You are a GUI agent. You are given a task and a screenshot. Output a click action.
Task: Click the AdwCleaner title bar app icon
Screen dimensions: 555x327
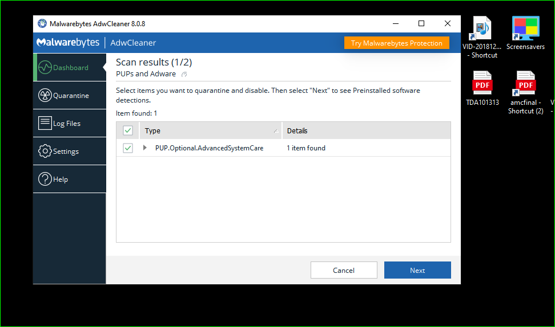[x=42, y=24]
